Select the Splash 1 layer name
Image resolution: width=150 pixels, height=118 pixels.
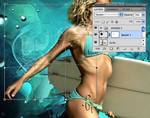pos(126,35)
